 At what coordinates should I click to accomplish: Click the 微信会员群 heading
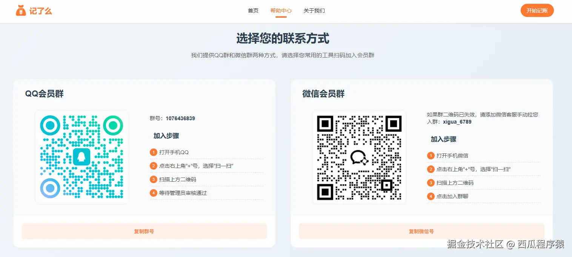[324, 94]
